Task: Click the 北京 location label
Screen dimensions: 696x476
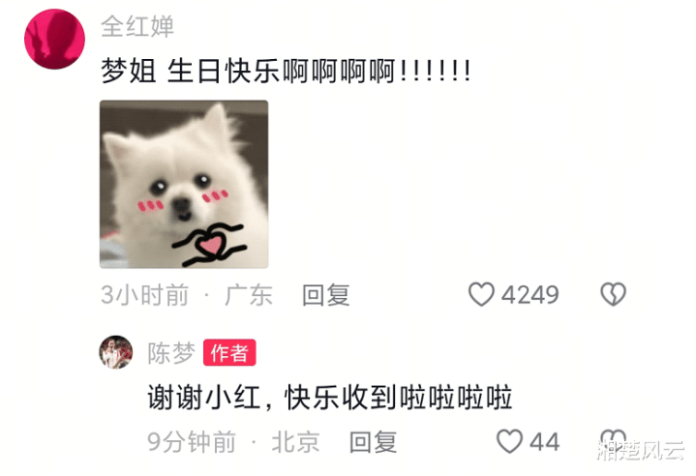Action: (x=295, y=442)
